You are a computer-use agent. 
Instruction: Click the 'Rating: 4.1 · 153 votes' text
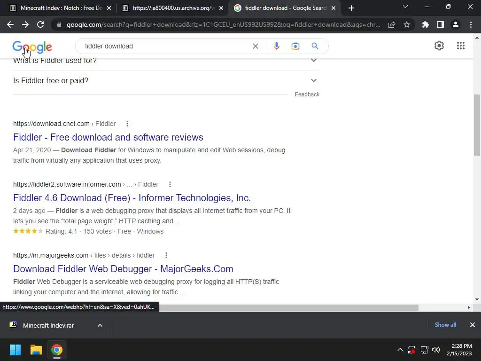(78, 231)
